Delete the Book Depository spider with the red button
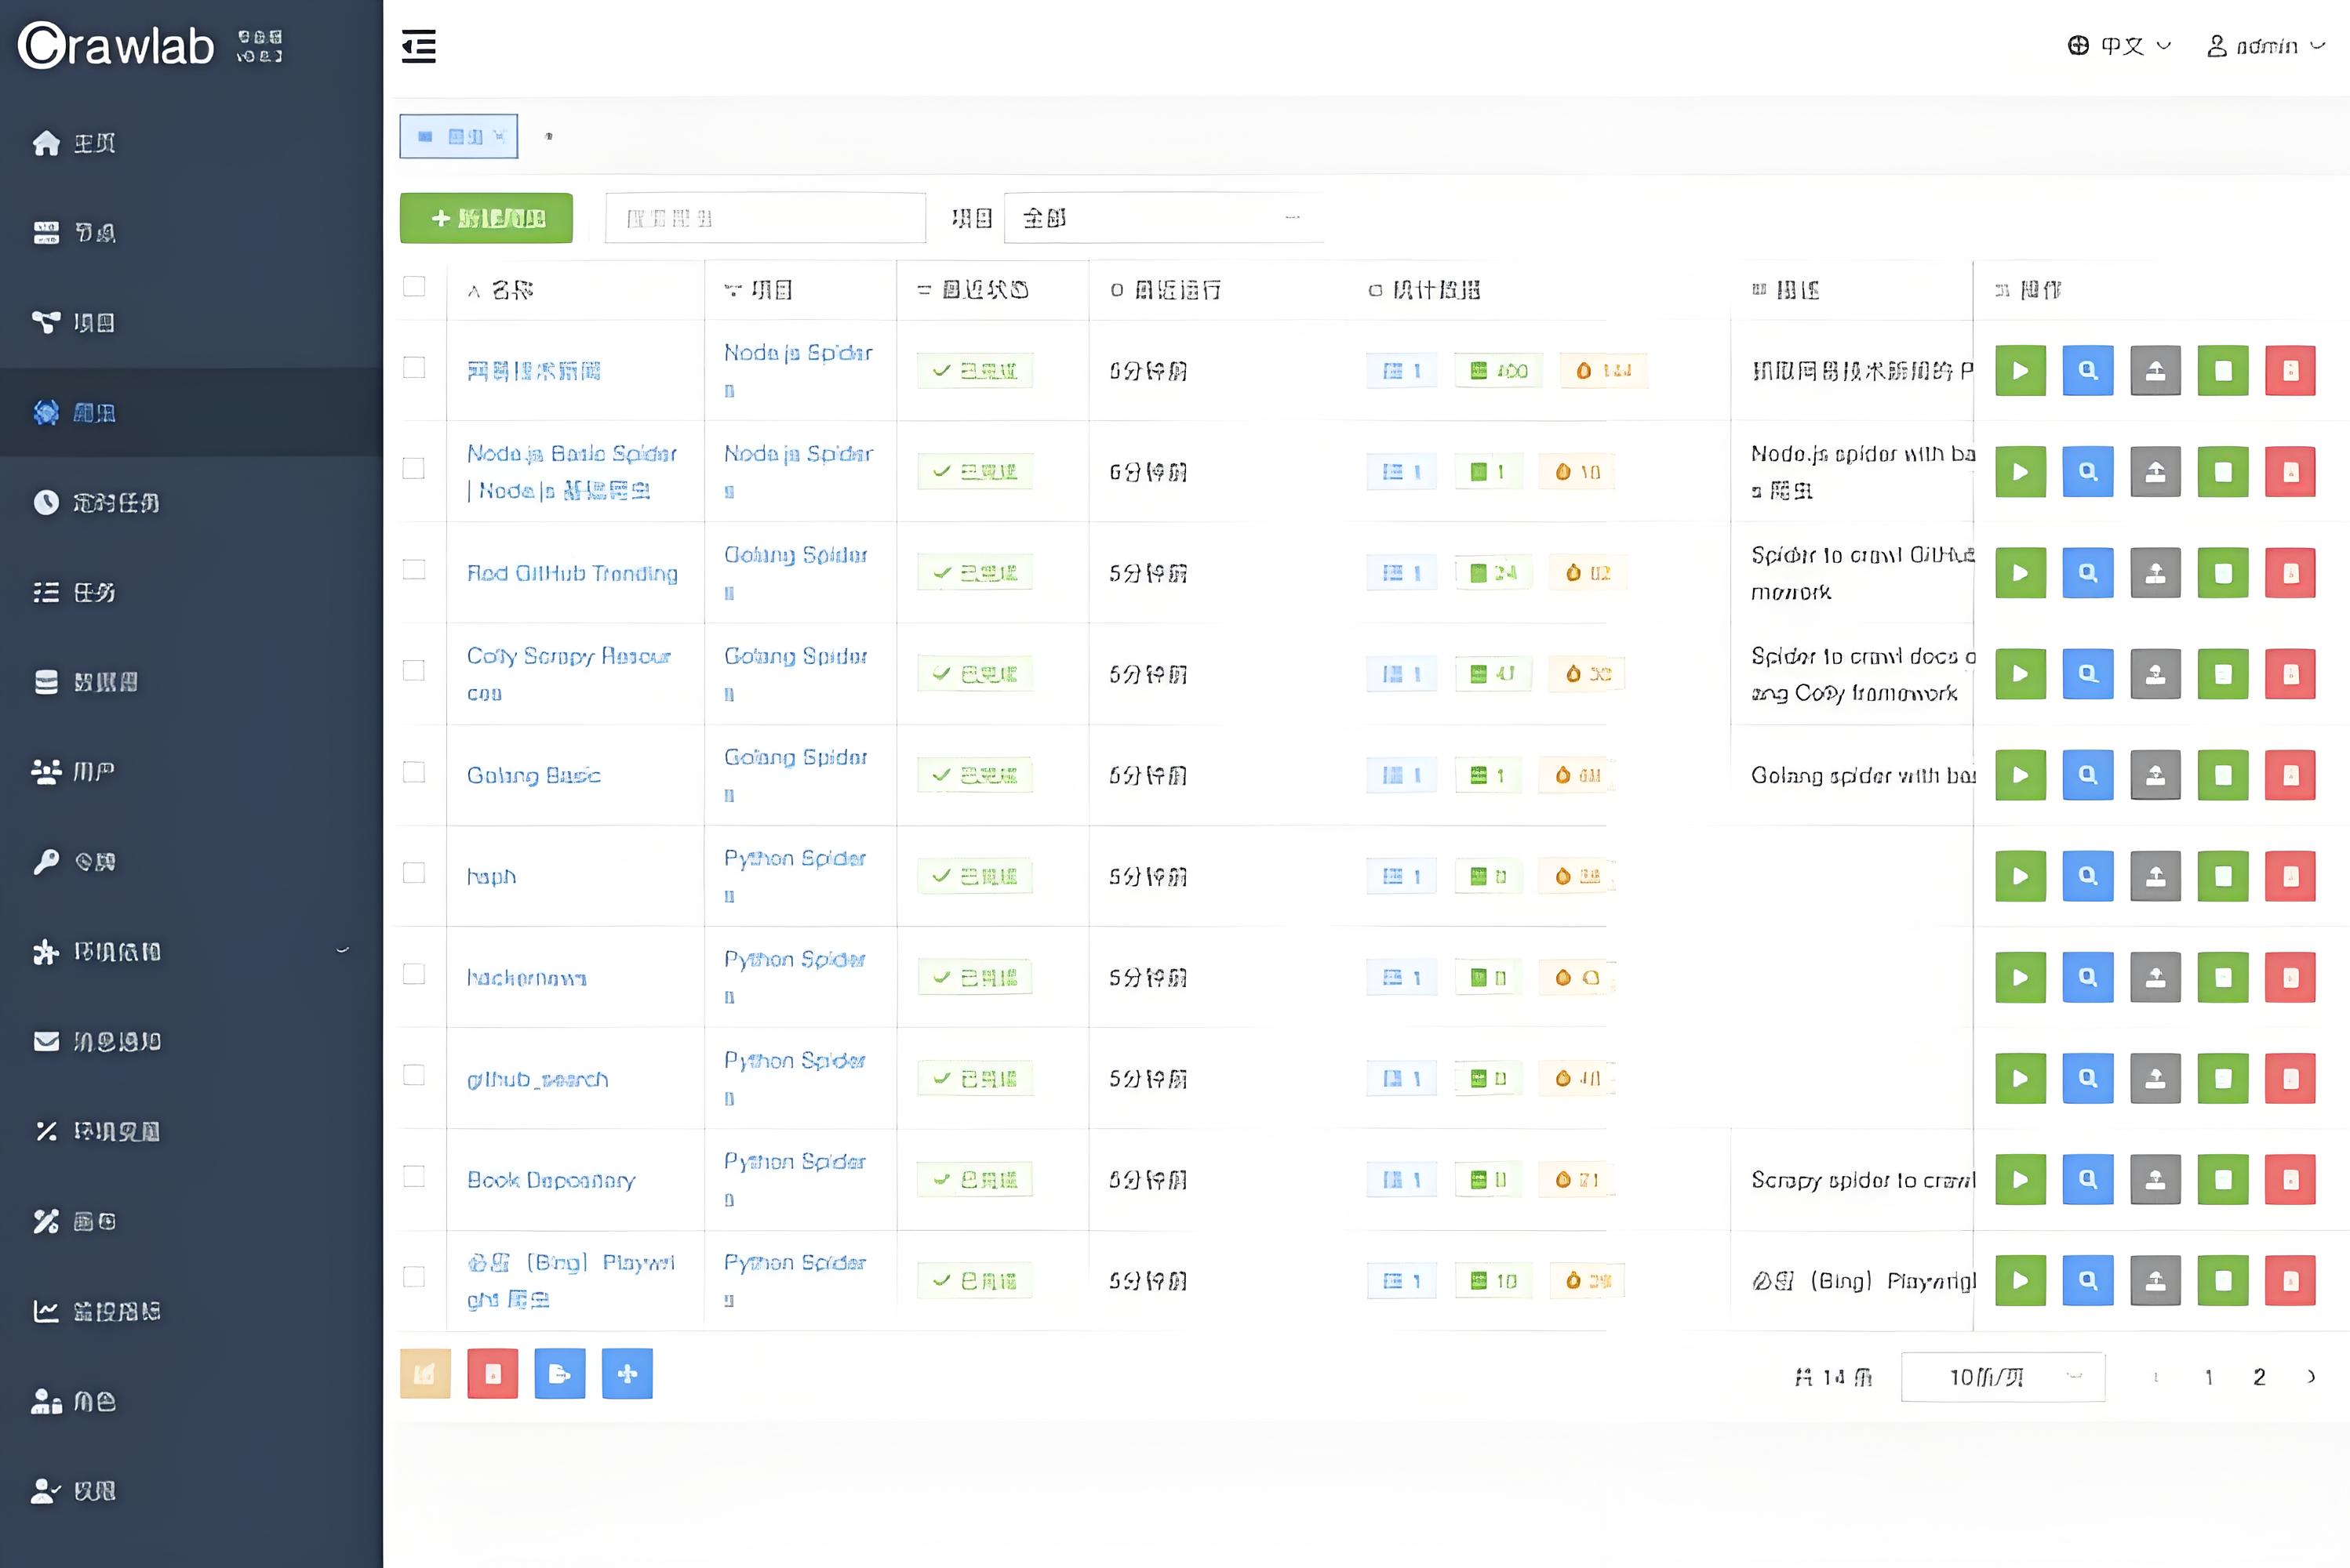This screenshot has width=2350, height=1568. pyautogui.click(x=2290, y=1180)
